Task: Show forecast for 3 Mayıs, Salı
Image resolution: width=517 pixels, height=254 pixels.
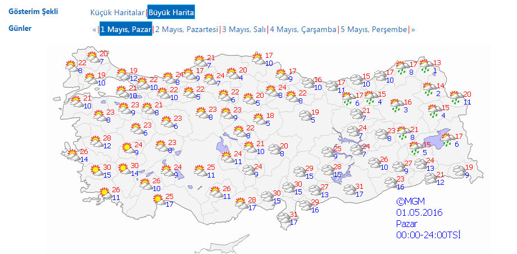Action: (244, 29)
